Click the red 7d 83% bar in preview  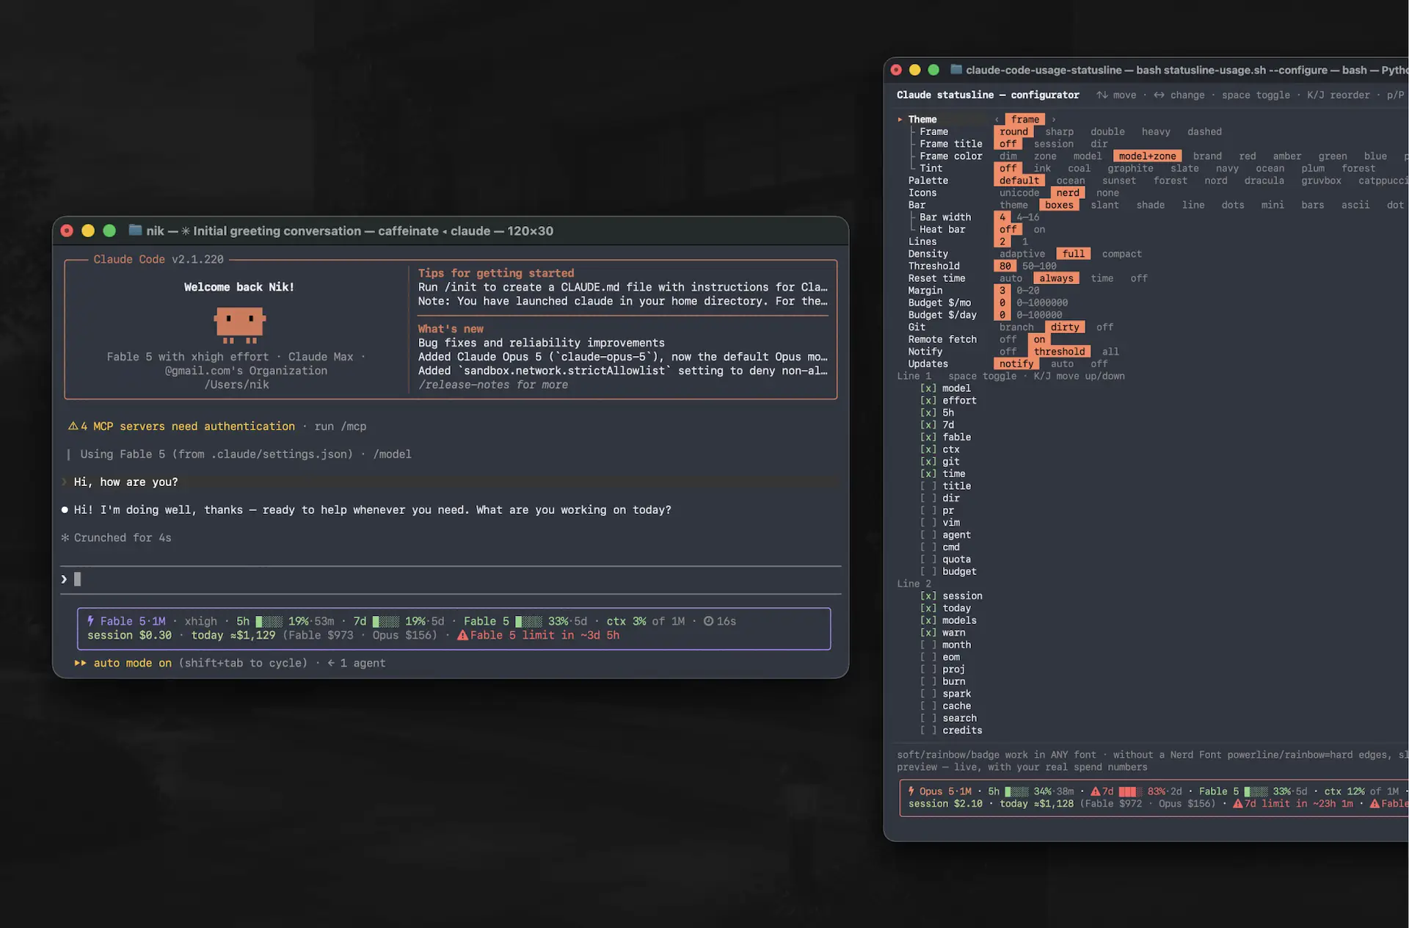1131,791
